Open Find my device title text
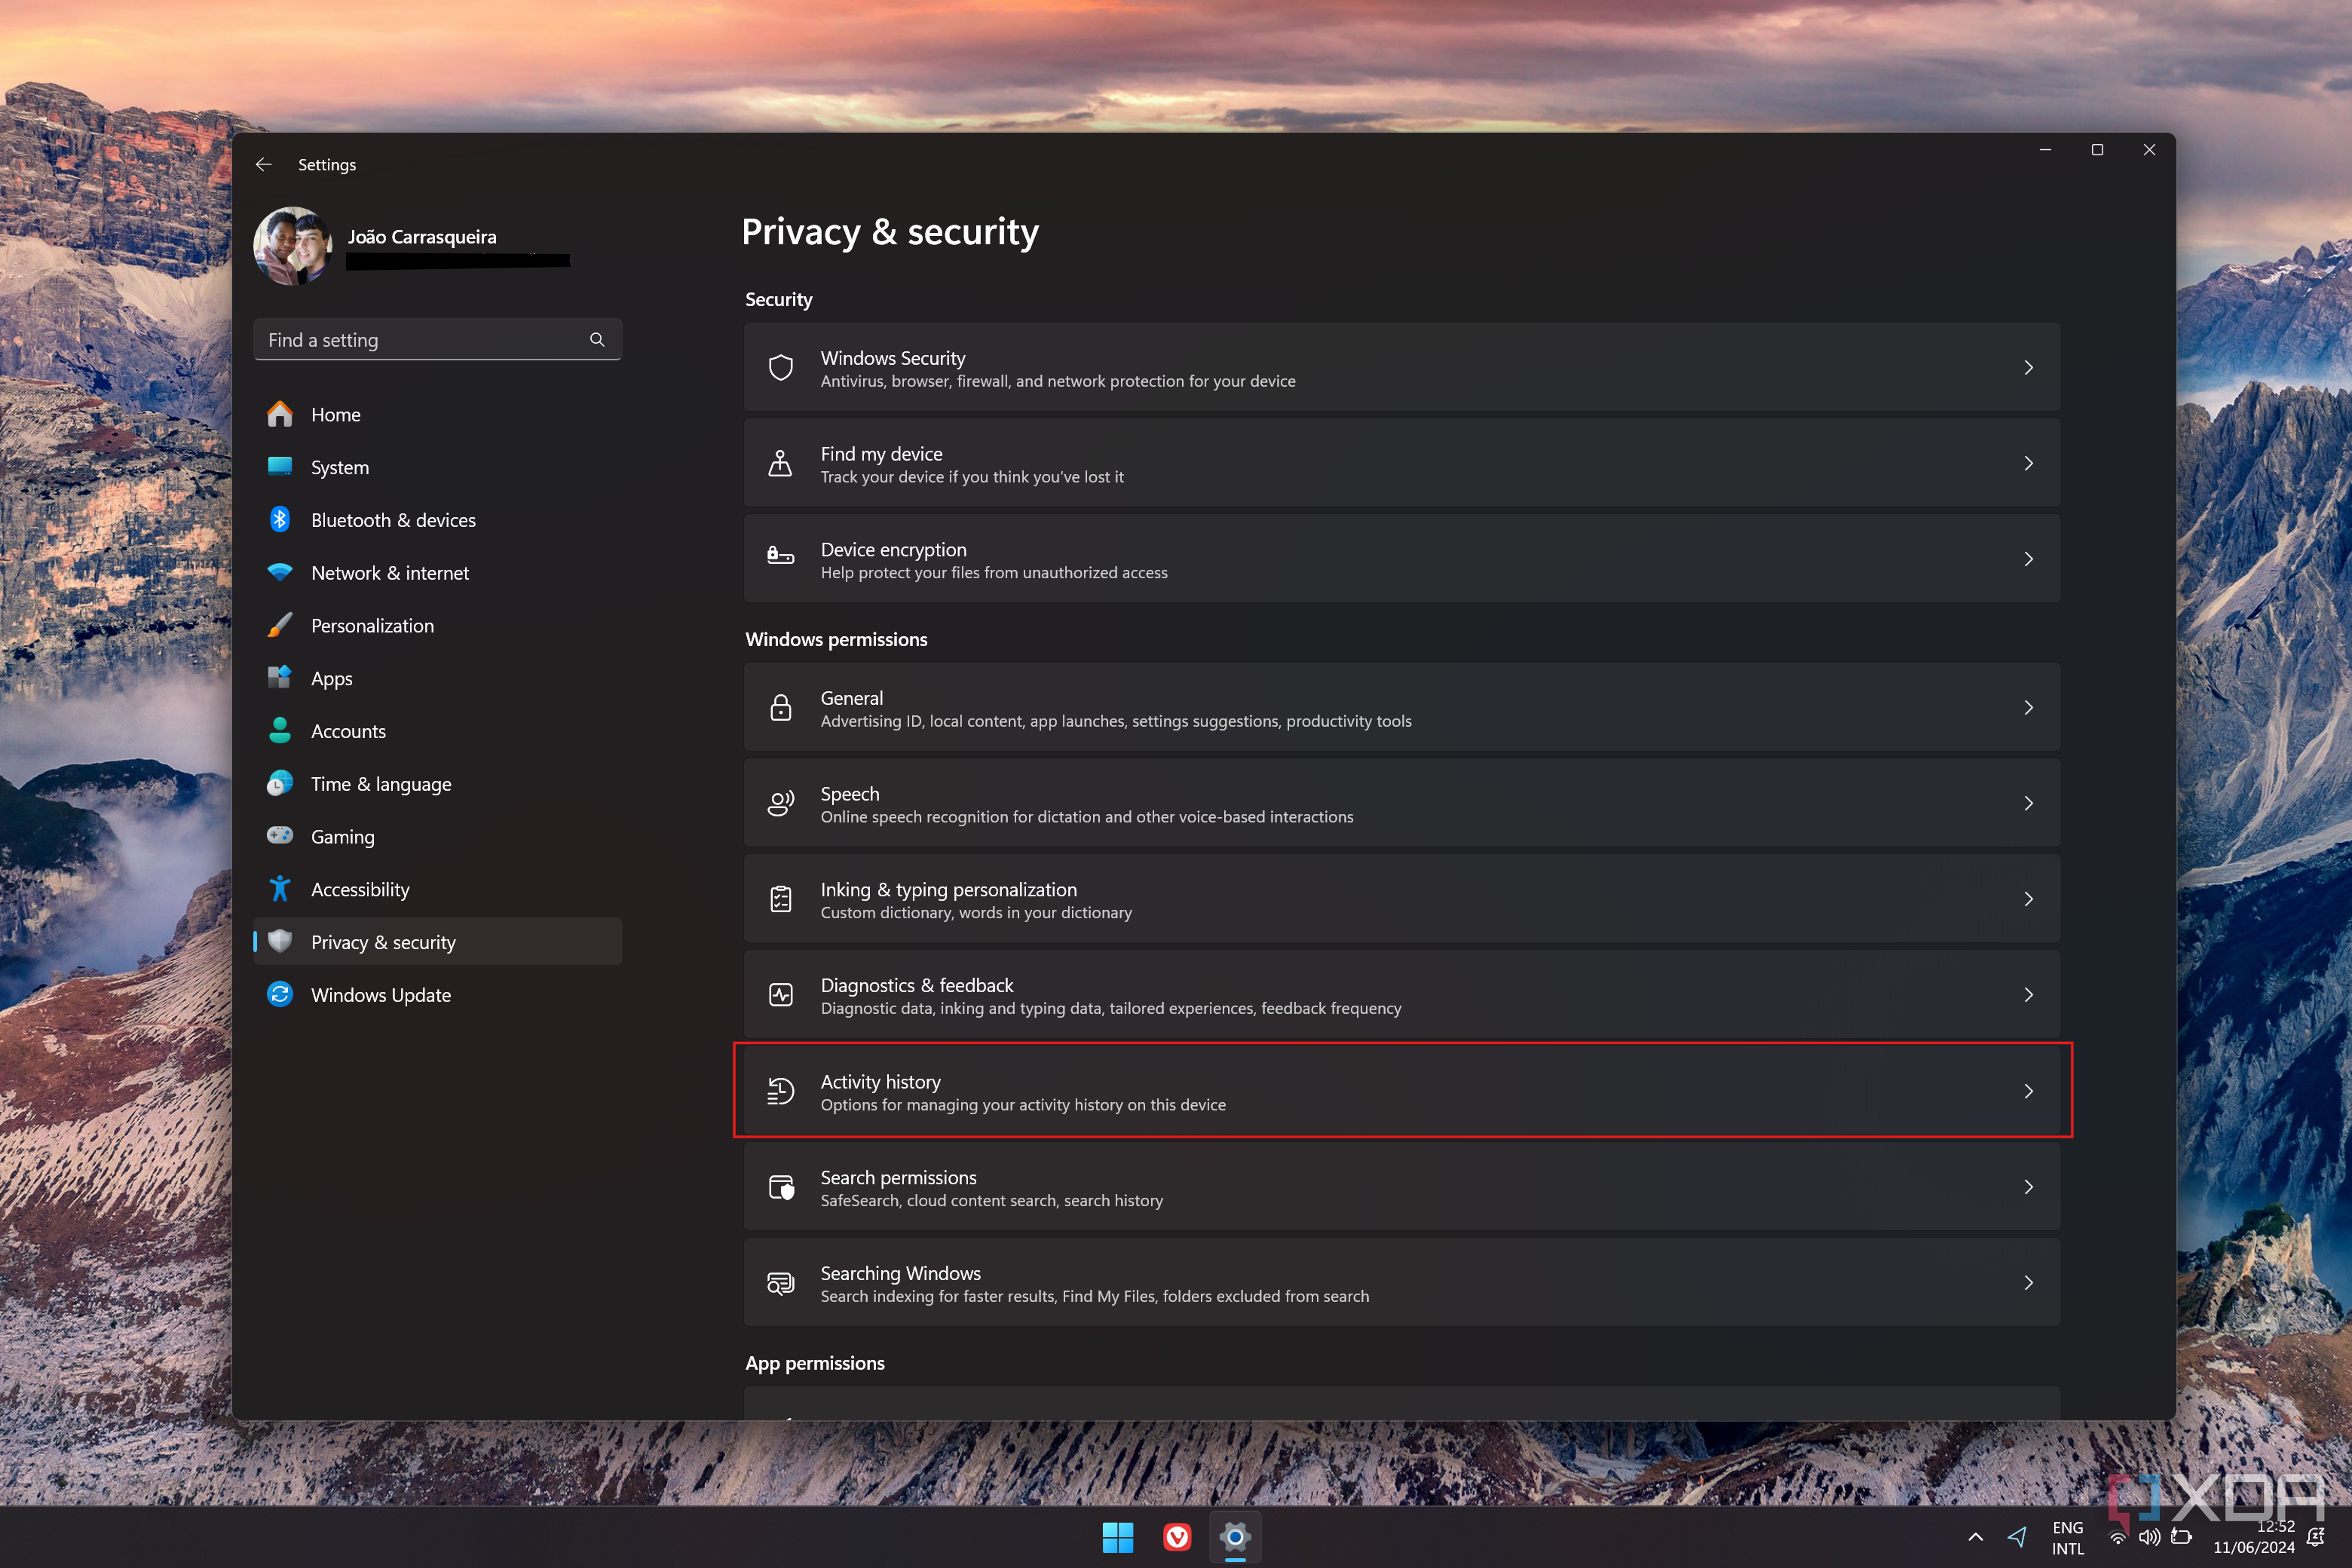Image resolution: width=2352 pixels, height=1568 pixels. point(881,453)
